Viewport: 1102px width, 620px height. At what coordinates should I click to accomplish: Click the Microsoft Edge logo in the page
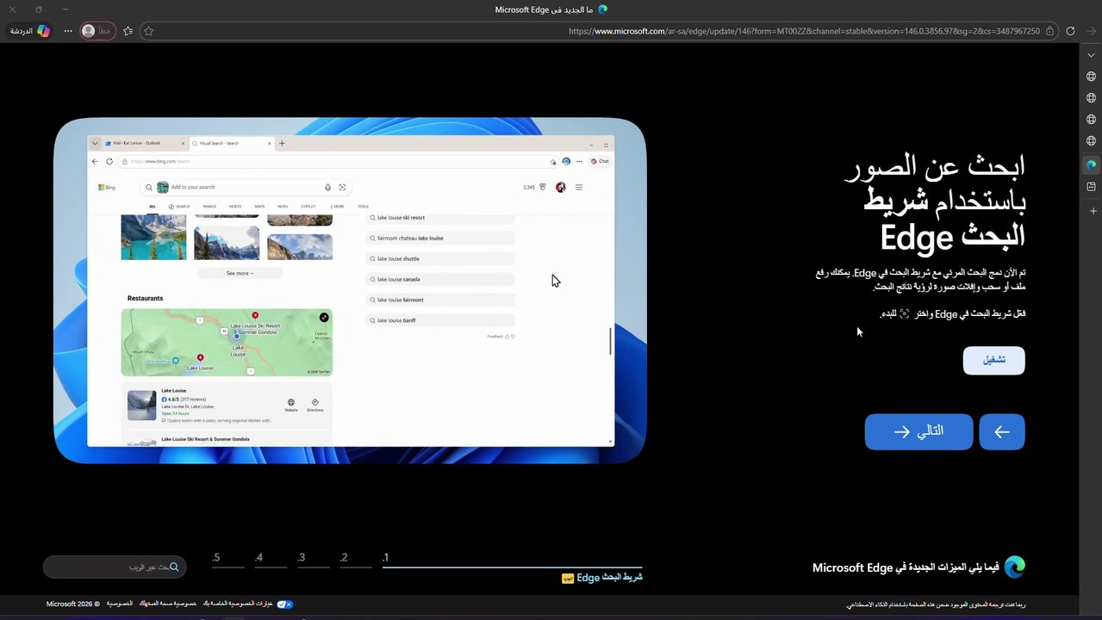tap(1015, 567)
